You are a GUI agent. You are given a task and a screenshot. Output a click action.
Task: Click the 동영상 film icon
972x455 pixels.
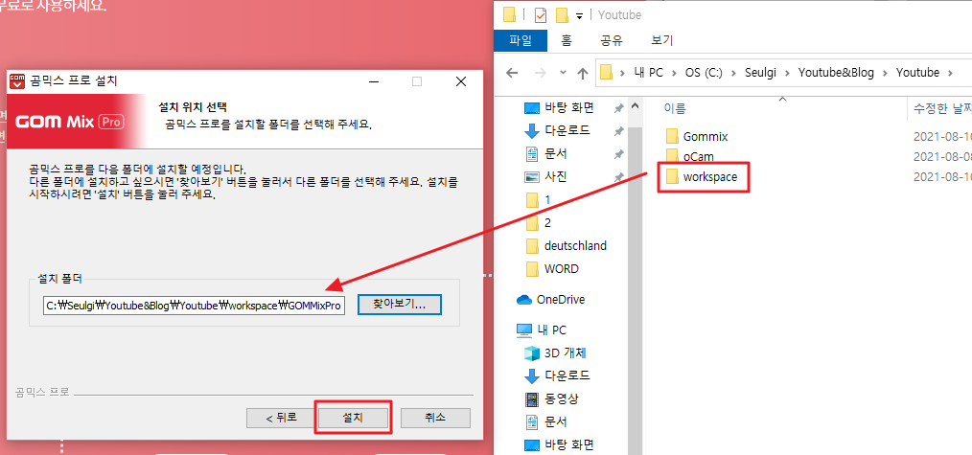pyautogui.click(x=532, y=398)
